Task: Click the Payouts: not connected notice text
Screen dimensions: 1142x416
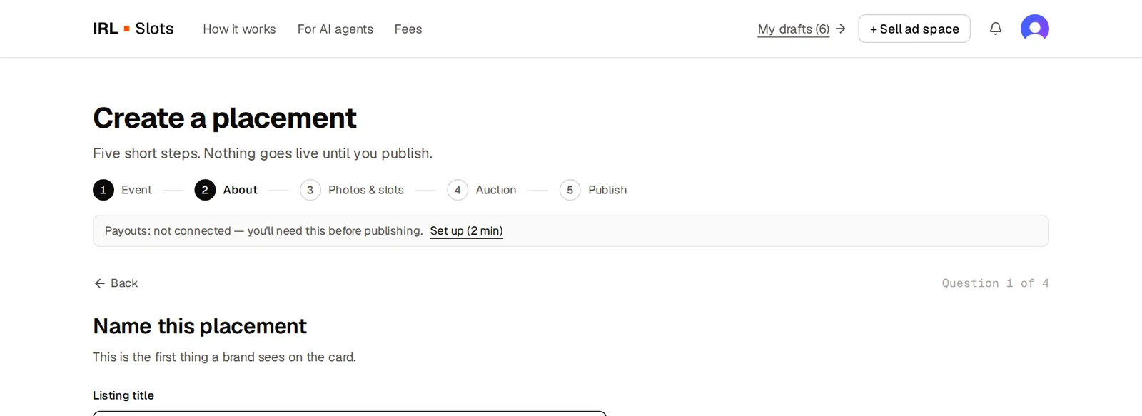Action: (x=263, y=231)
